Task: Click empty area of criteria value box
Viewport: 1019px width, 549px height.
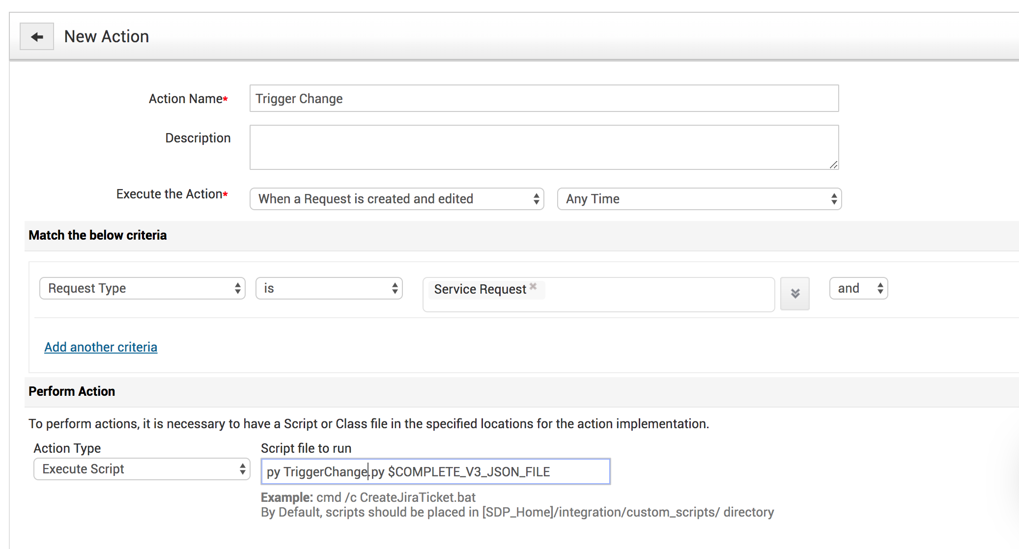Action: (x=658, y=295)
